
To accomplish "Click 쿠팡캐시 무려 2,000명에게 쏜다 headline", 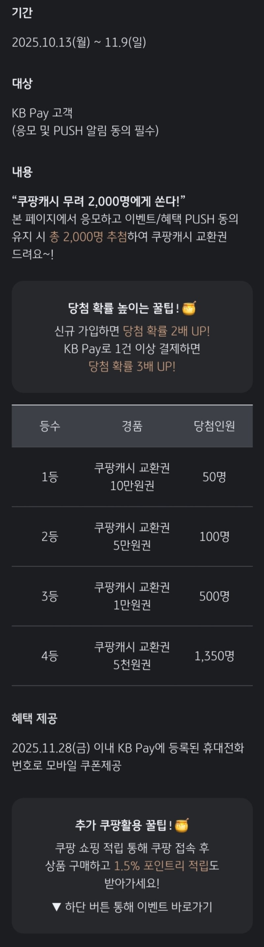I will 98,201.
